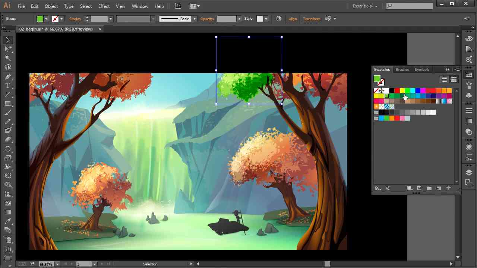
Task: Open the Essentials workspace switcher
Action: click(365, 6)
